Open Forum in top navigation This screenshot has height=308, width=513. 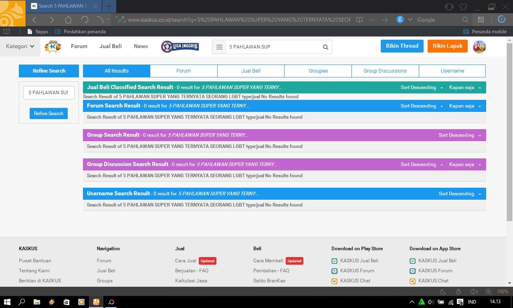(79, 46)
